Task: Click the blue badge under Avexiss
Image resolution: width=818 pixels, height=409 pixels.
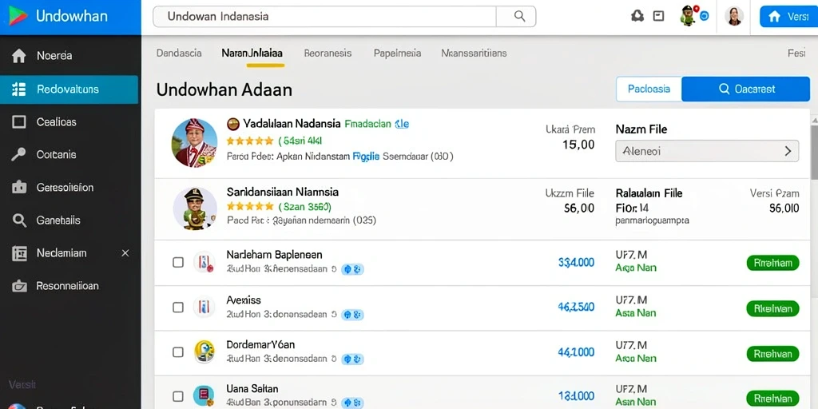Action: click(352, 315)
